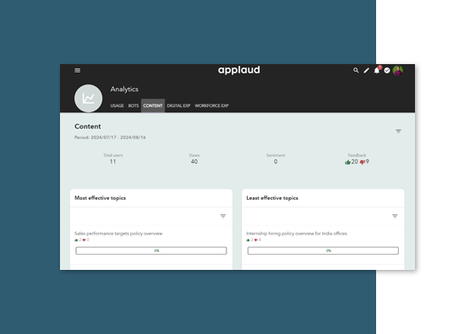Screen dimensions: 475x334
Task: Switch to the BOTS tab
Action: point(134,105)
